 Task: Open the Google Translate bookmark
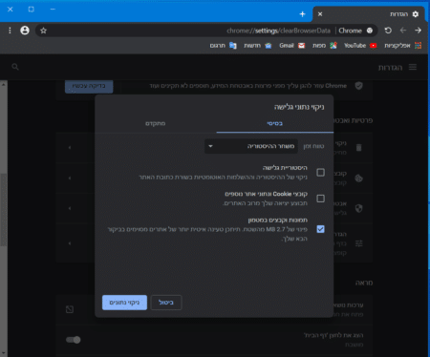point(223,46)
